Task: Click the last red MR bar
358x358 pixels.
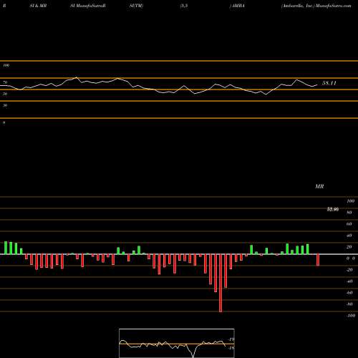Action: pyautogui.click(x=318, y=260)
